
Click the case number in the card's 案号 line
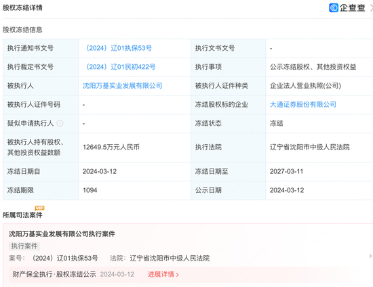64,259
